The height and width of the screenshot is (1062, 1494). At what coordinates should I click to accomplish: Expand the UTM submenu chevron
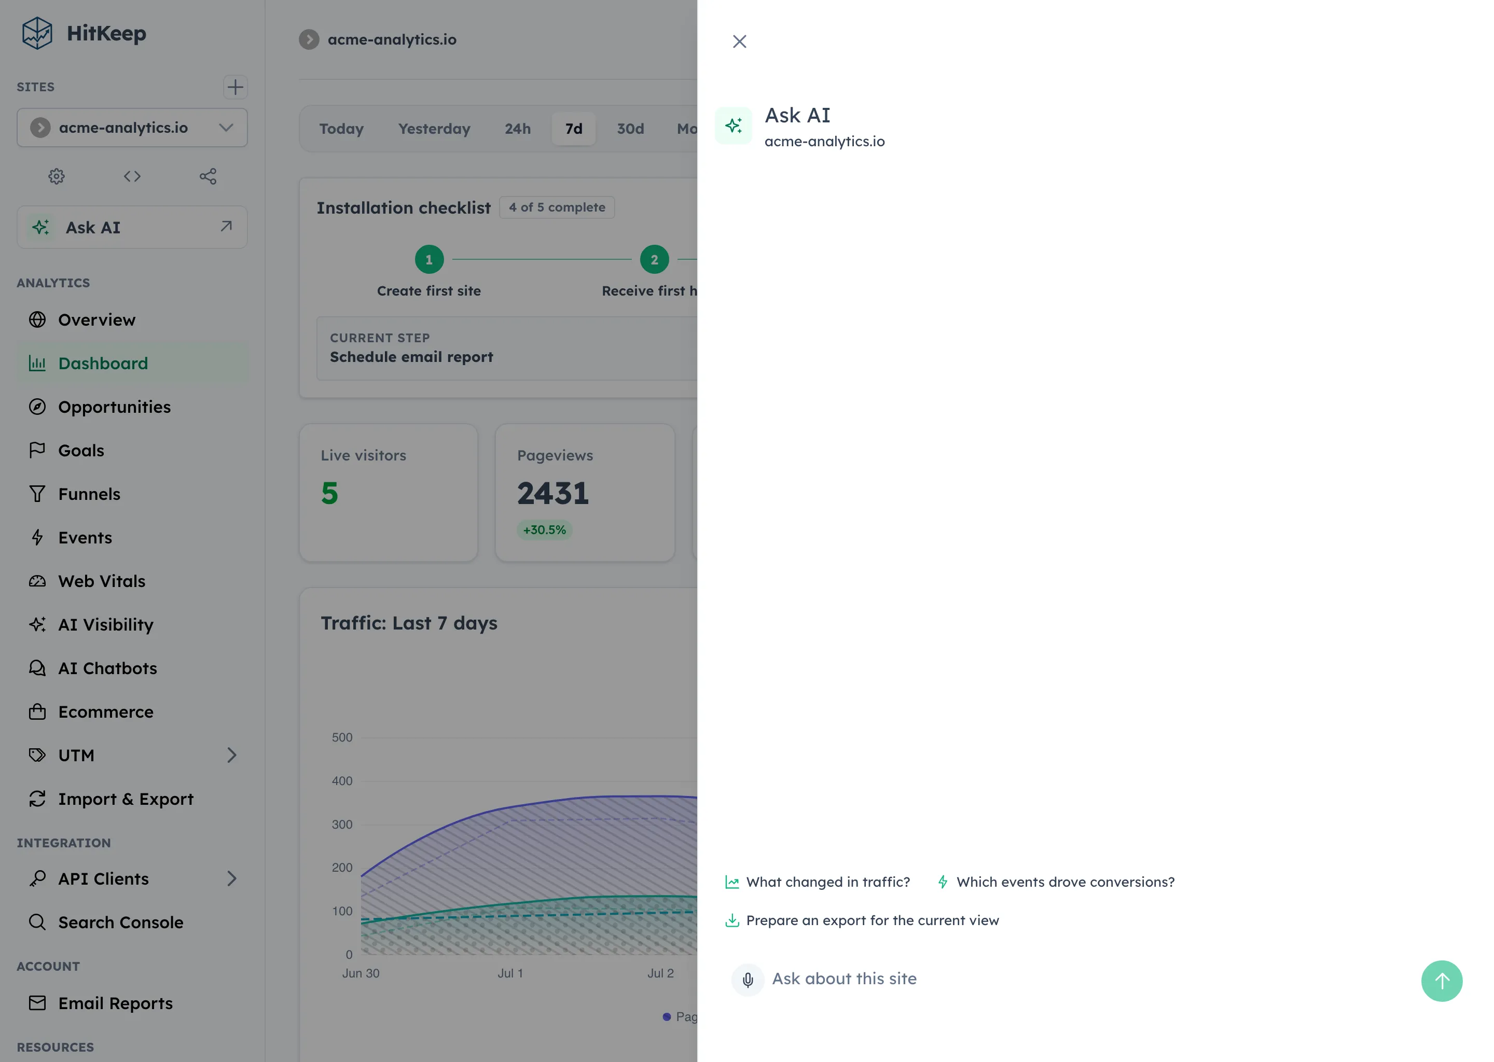point(231,756)
